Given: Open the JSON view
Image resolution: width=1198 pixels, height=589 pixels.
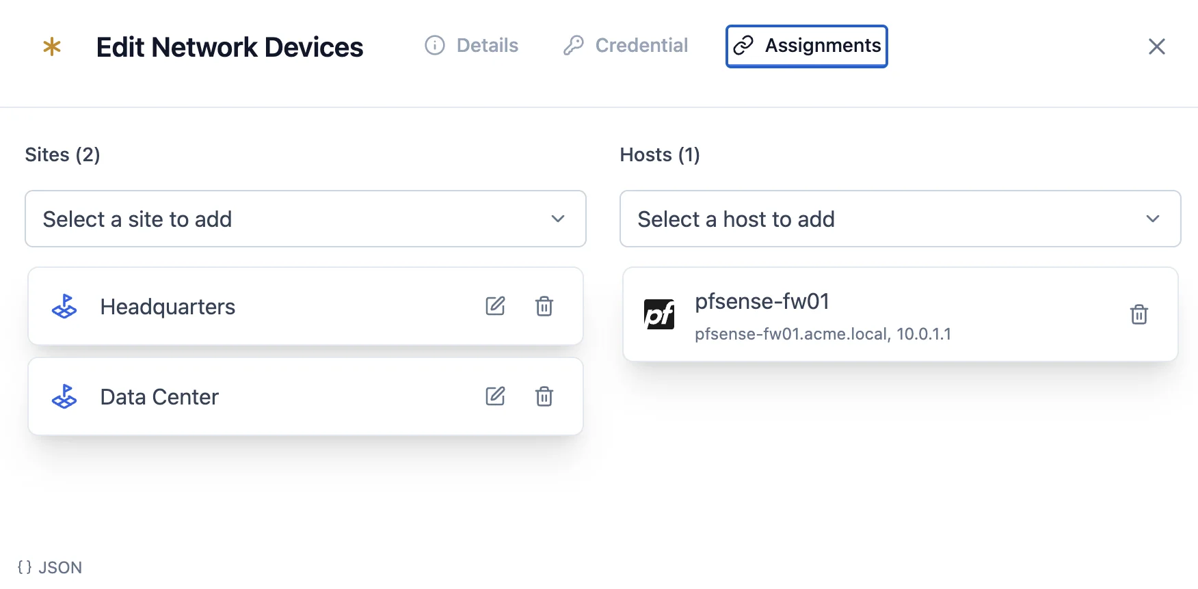Looking at the screenshot, I should coord(50,567).
